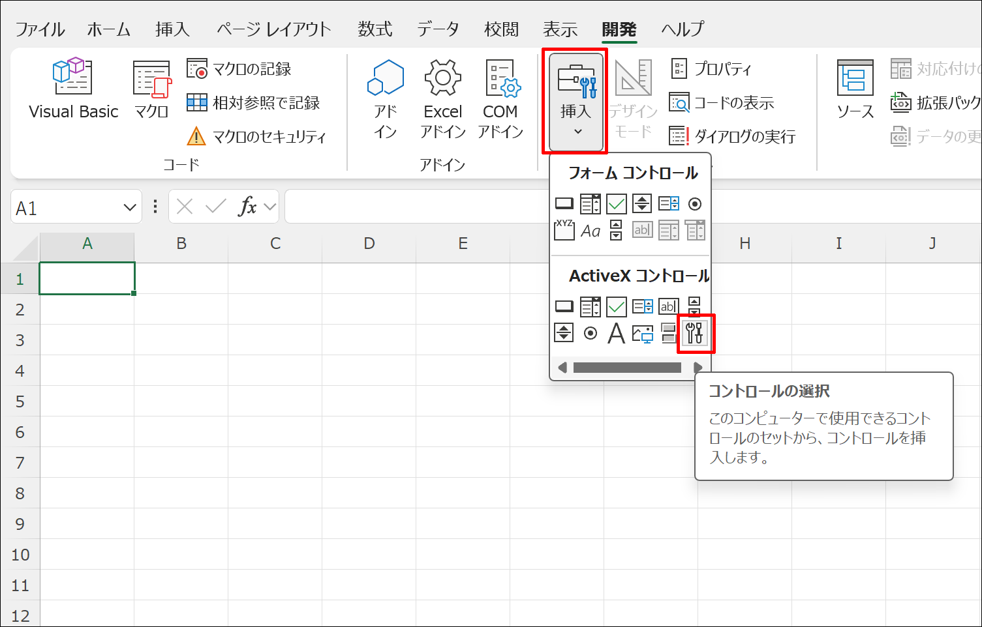This screenshot has width=982, height=627.
Task: Select the ActiveX image control
Action: point(642,333)
